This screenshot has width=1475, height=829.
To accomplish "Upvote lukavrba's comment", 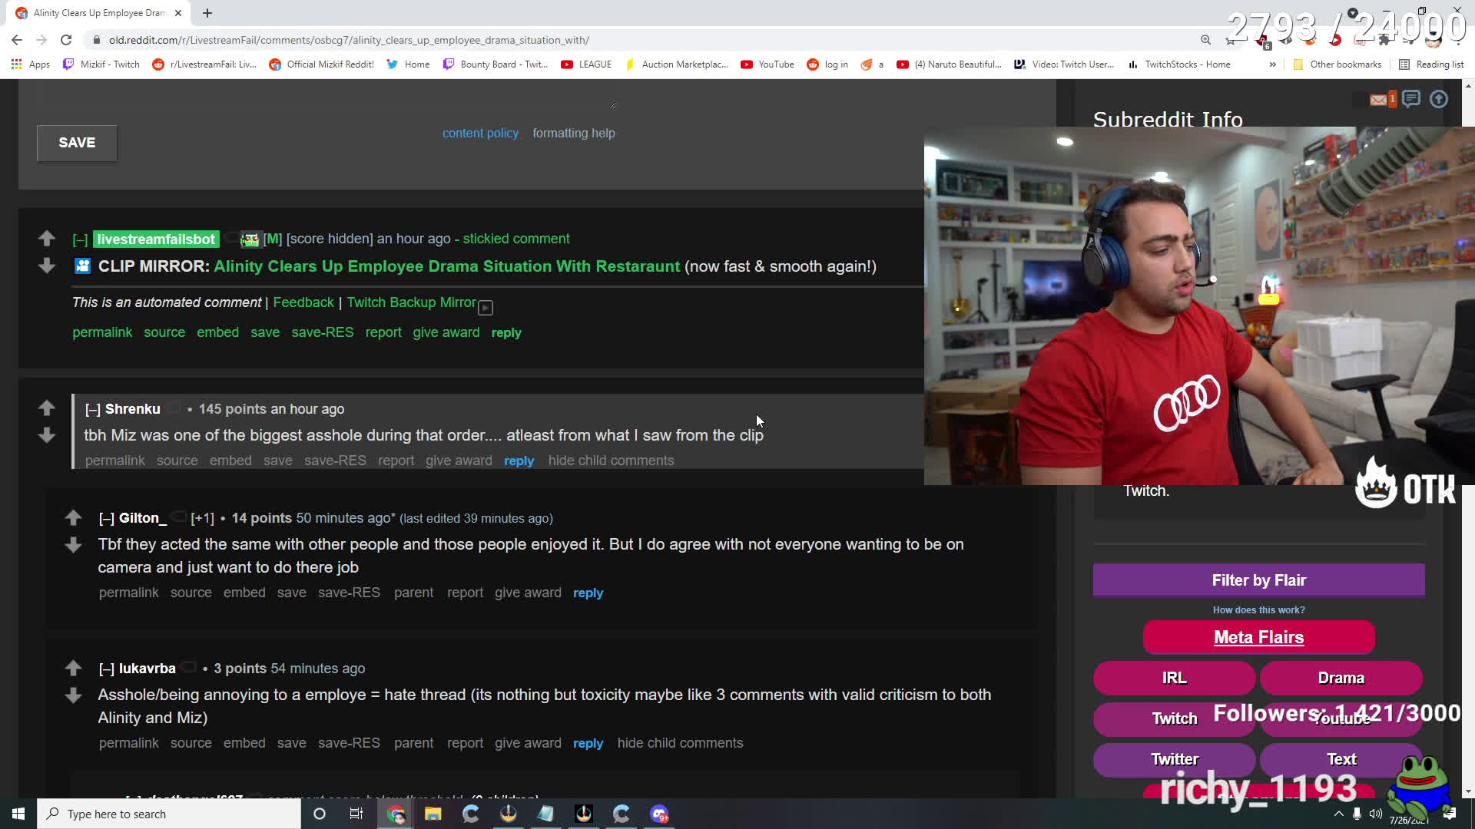I will (x=73, y=668).
